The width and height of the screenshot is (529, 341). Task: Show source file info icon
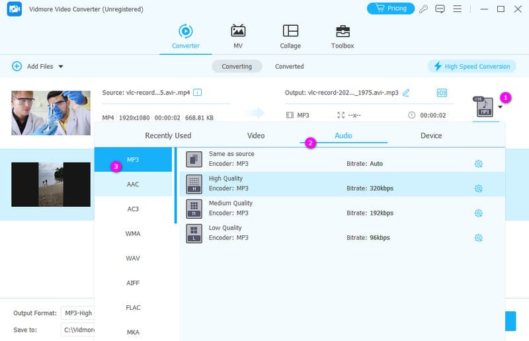point(197,93)
